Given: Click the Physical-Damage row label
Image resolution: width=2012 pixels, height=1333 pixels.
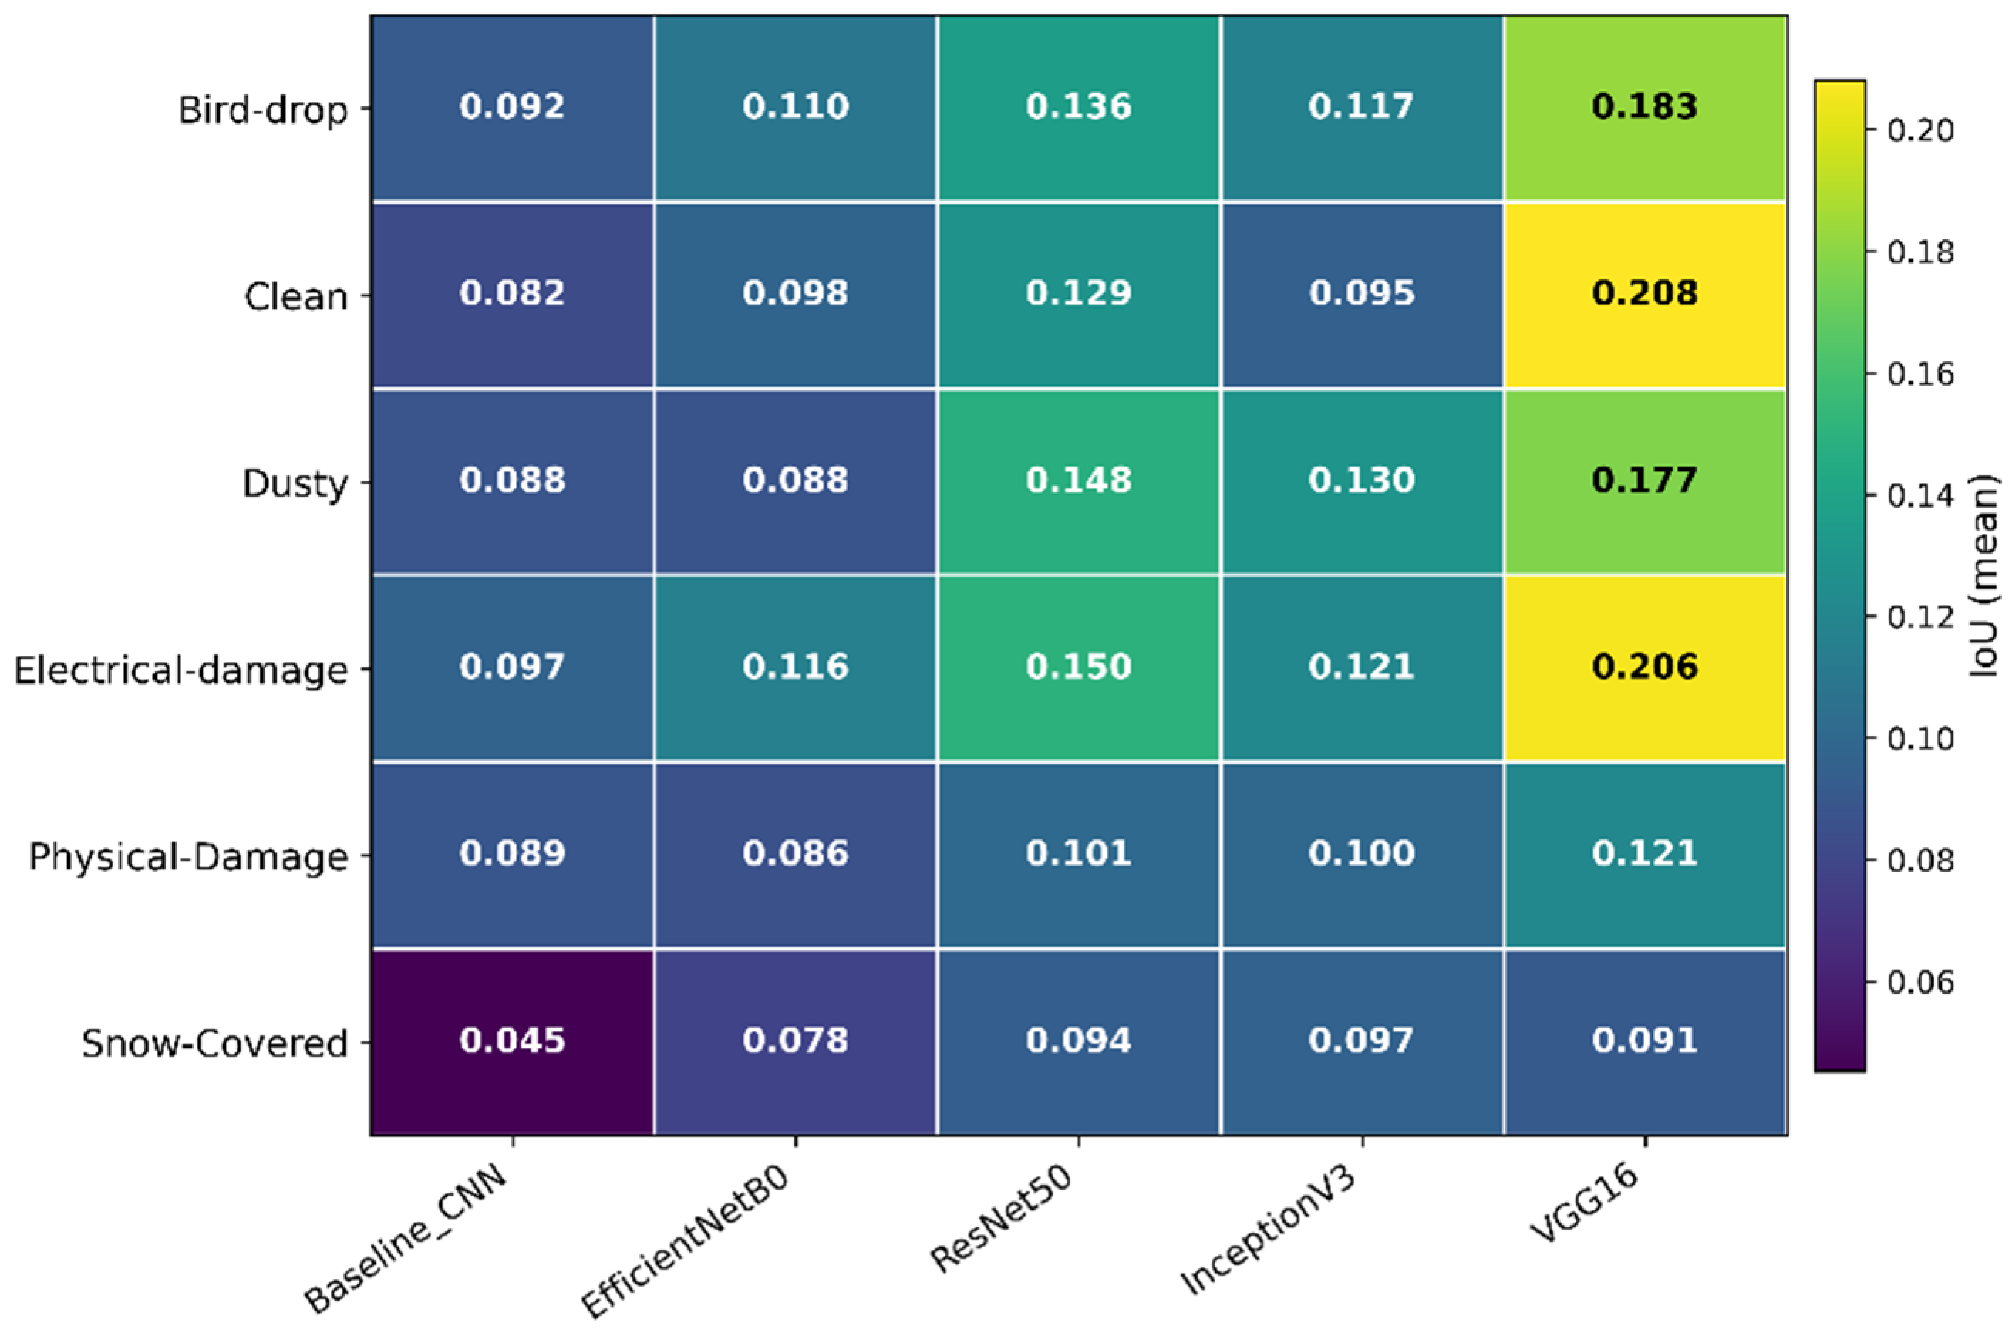Looking at the screenshot, I should point(189,857).
